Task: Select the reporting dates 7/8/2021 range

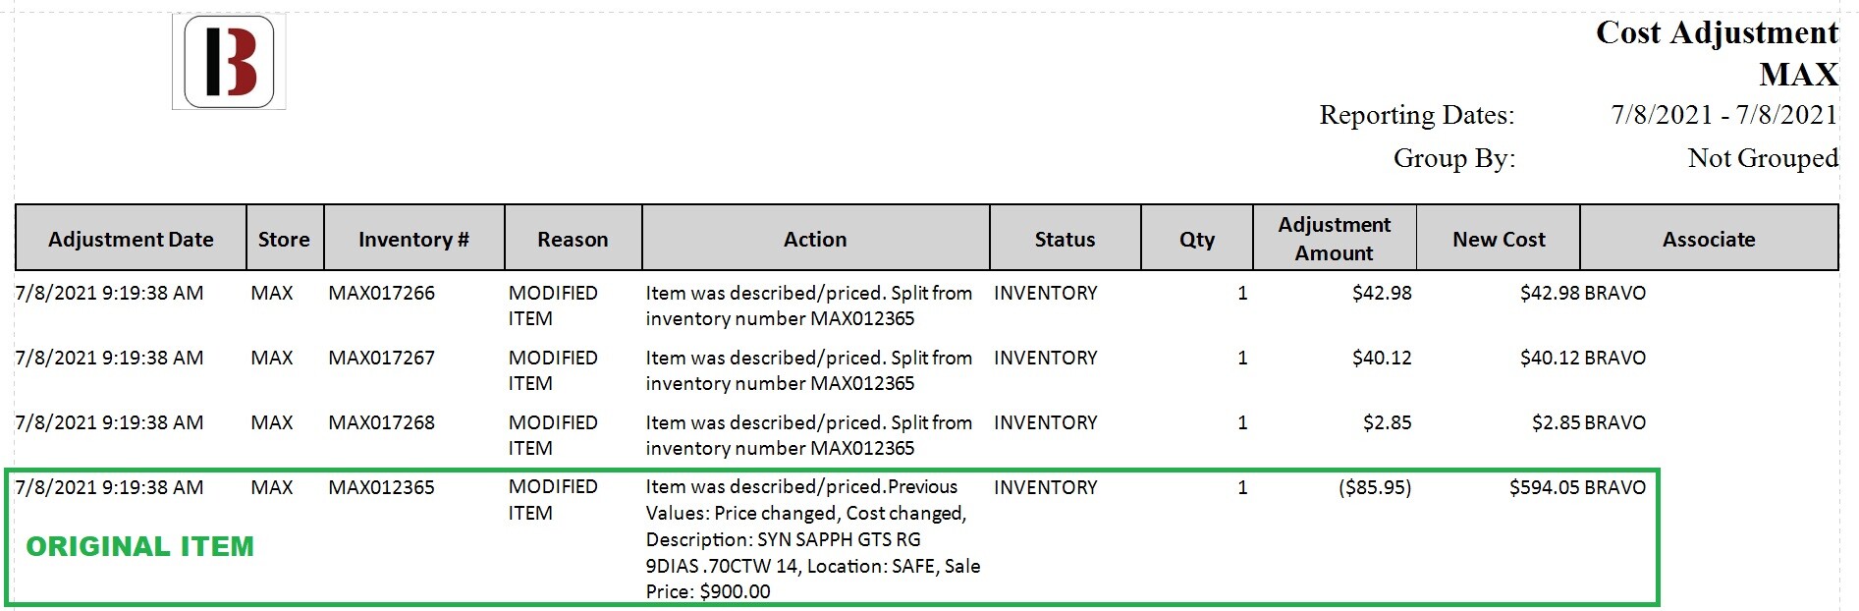Action: click(x=1724, y=115)
